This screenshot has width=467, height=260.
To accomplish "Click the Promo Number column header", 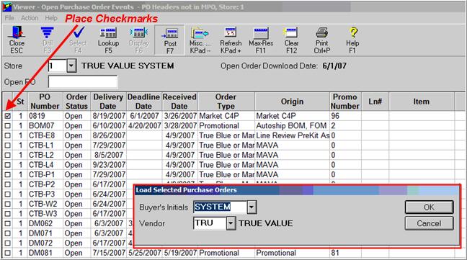I will pyautogui.click(x=345, y=102).
